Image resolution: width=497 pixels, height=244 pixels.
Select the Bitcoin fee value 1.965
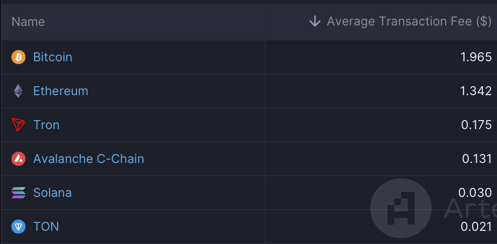(x=476, y=57)
